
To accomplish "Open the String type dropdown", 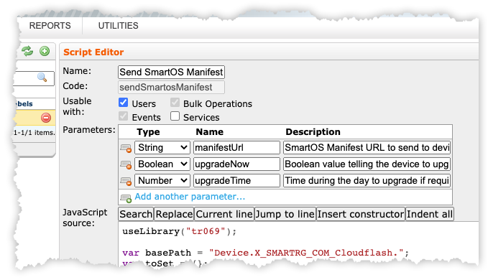I will pos(162,147).
